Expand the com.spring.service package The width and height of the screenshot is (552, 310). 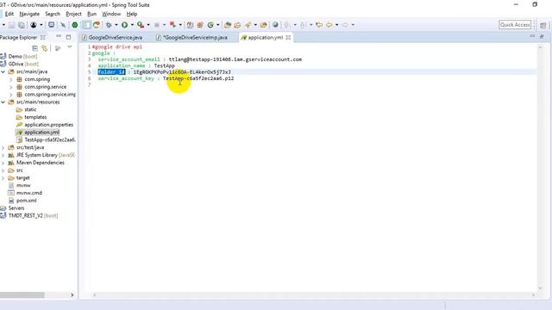[x=11, y=87]
